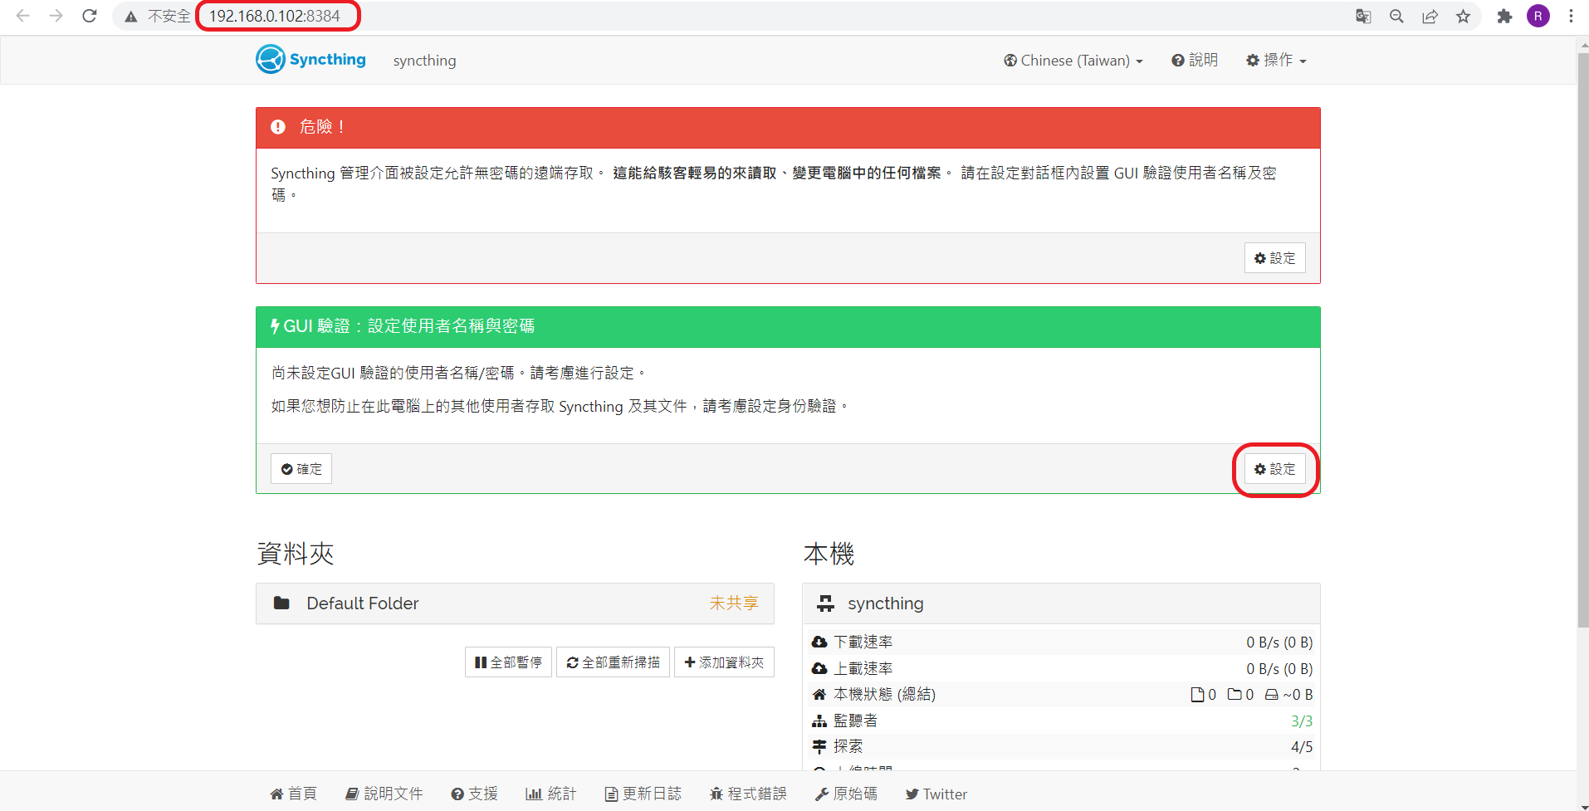Click the 本機狀態 (總結) row
Image resolution: width=1589 pixels, height=811 pixels.
[1061, 694]
